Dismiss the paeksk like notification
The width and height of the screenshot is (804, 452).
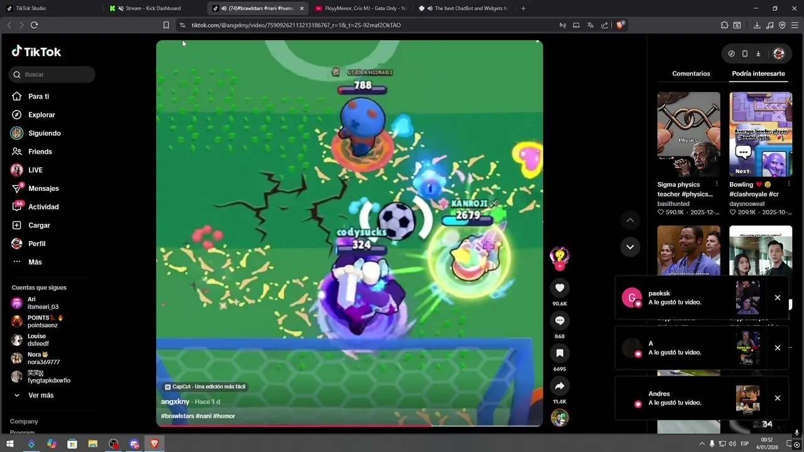pyautogui.click(x=778, y=298)
